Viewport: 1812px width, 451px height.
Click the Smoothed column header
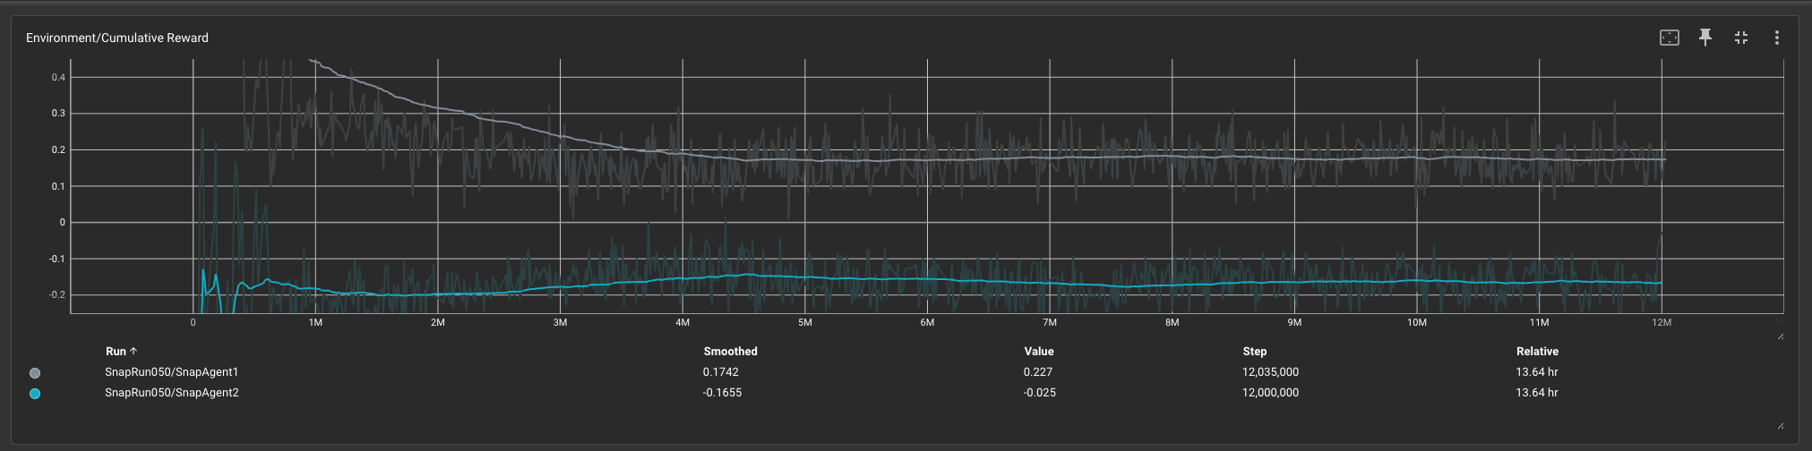730,352
